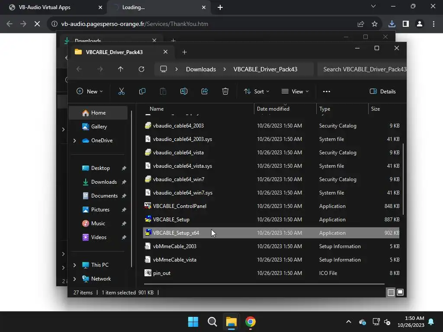Open the New dropdown
This screenshot has width=443, height=332.
(x=90, y=91)
